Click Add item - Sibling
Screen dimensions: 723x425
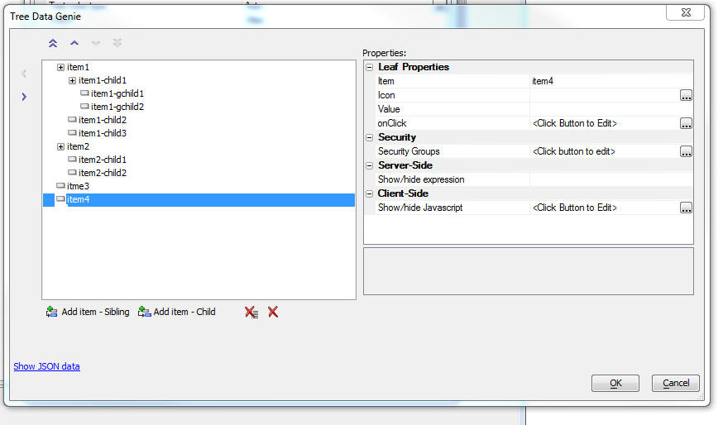tap(88, 312)
